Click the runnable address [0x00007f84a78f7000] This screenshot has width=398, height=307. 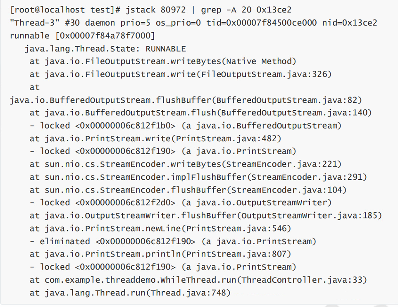105,36
